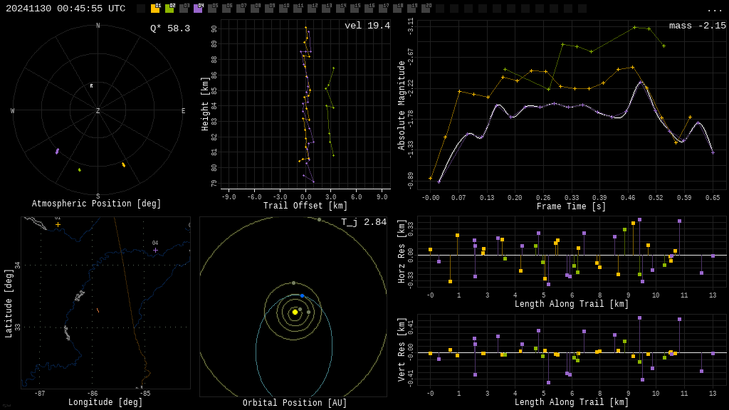Click the blue Earth dot on orbit

pos(302,295)
